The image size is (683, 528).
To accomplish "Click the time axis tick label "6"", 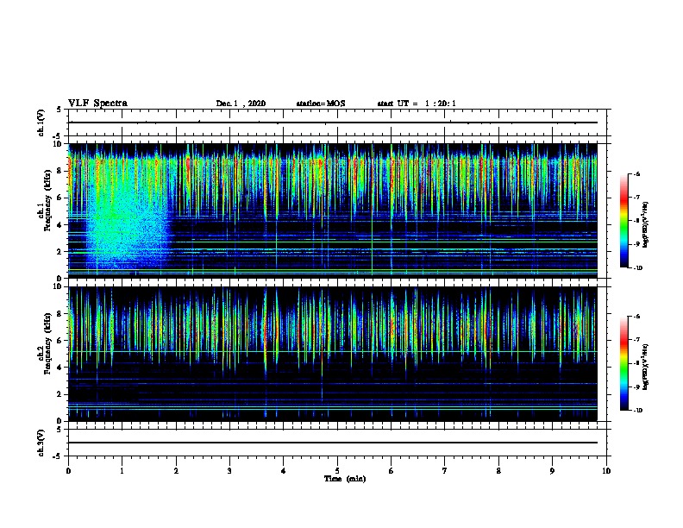I will coord(392,471).
